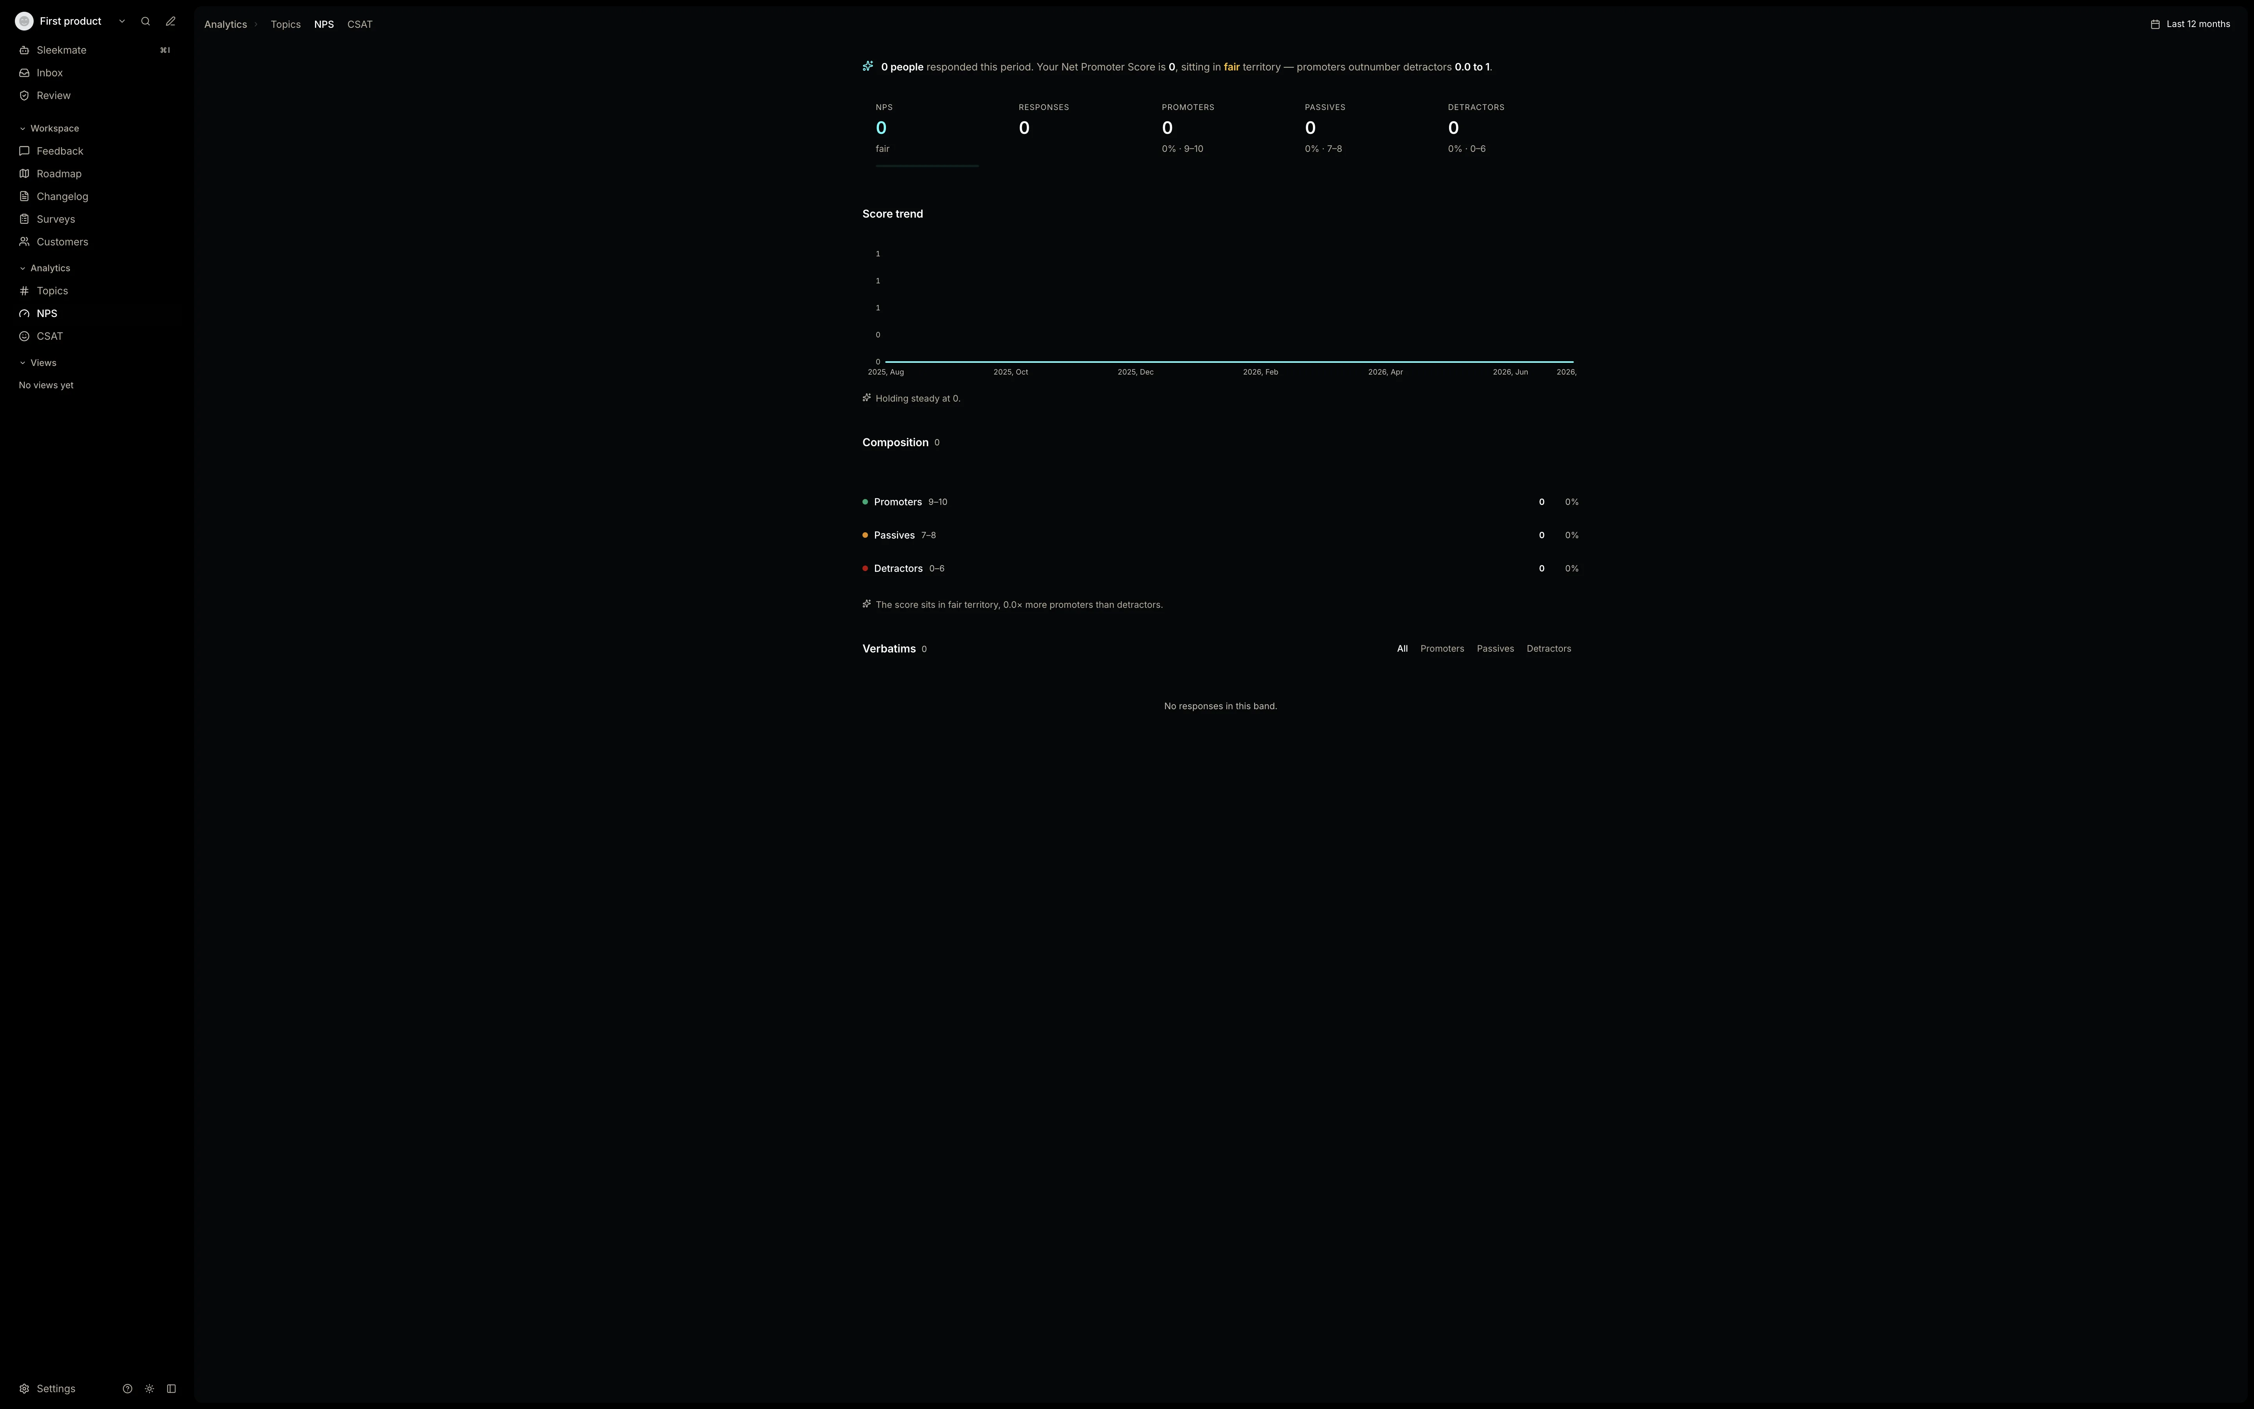Viewport: 2254px width, 1409px height.
Task: Click the 2025, Oct axis label
Action: coord(1010,373)
